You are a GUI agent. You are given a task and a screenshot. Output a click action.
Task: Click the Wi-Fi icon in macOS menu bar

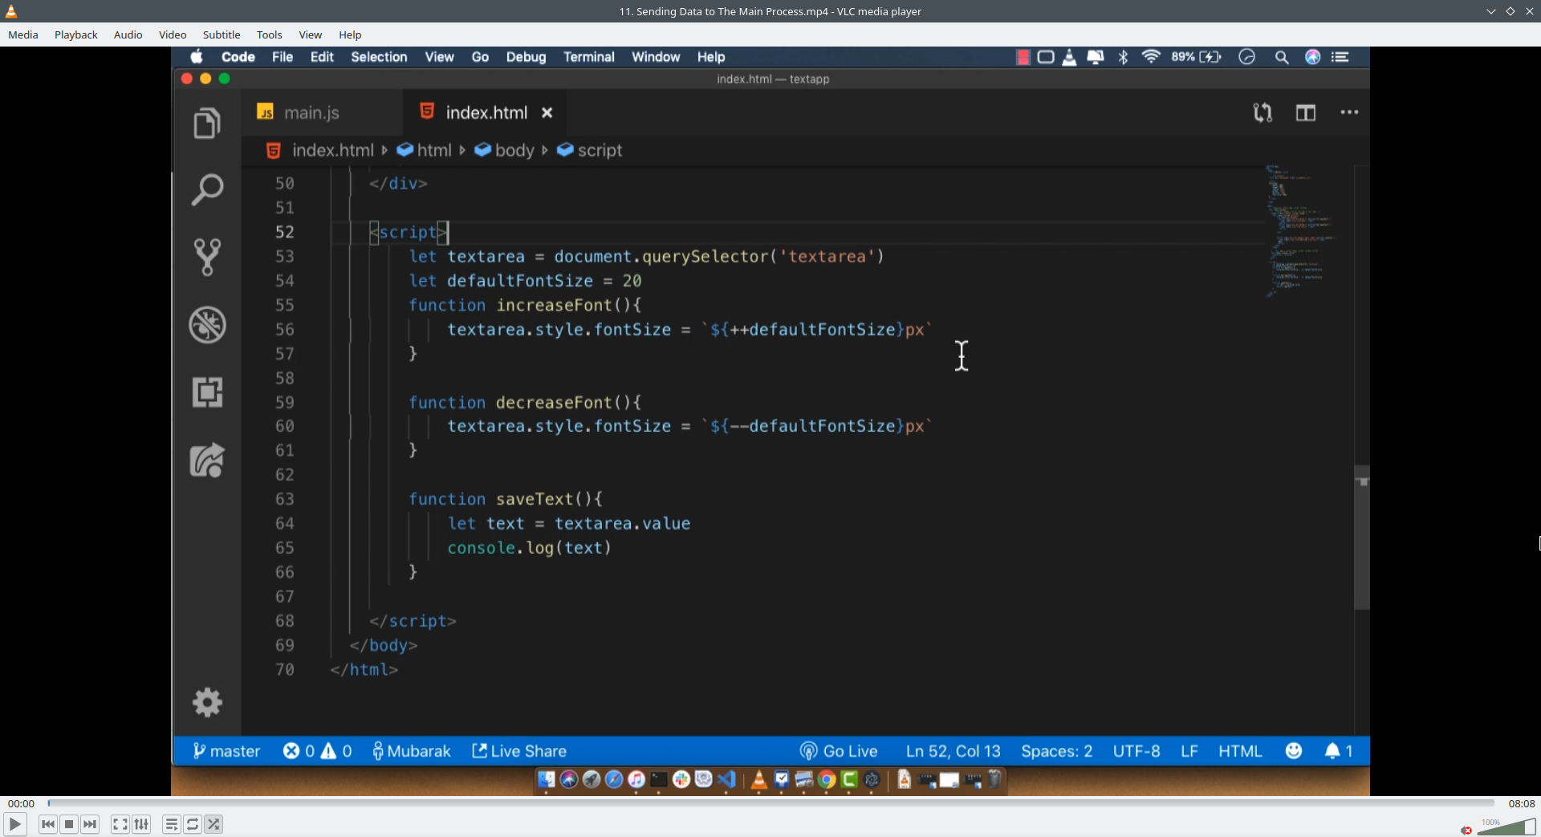tap(1151, 57)
